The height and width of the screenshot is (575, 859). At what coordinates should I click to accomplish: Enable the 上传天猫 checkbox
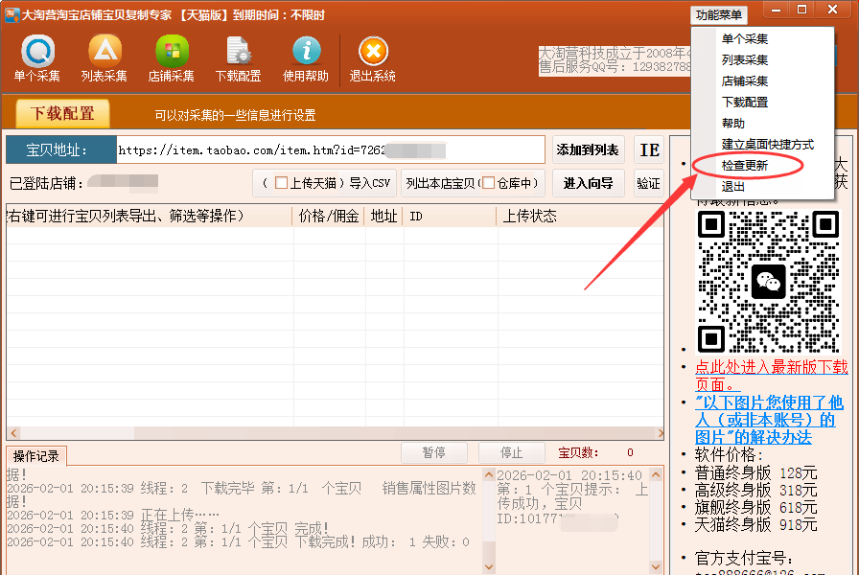click(281, 182)
